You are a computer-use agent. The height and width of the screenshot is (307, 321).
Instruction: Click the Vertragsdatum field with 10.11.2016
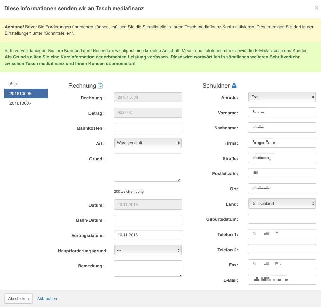(148, 235)
